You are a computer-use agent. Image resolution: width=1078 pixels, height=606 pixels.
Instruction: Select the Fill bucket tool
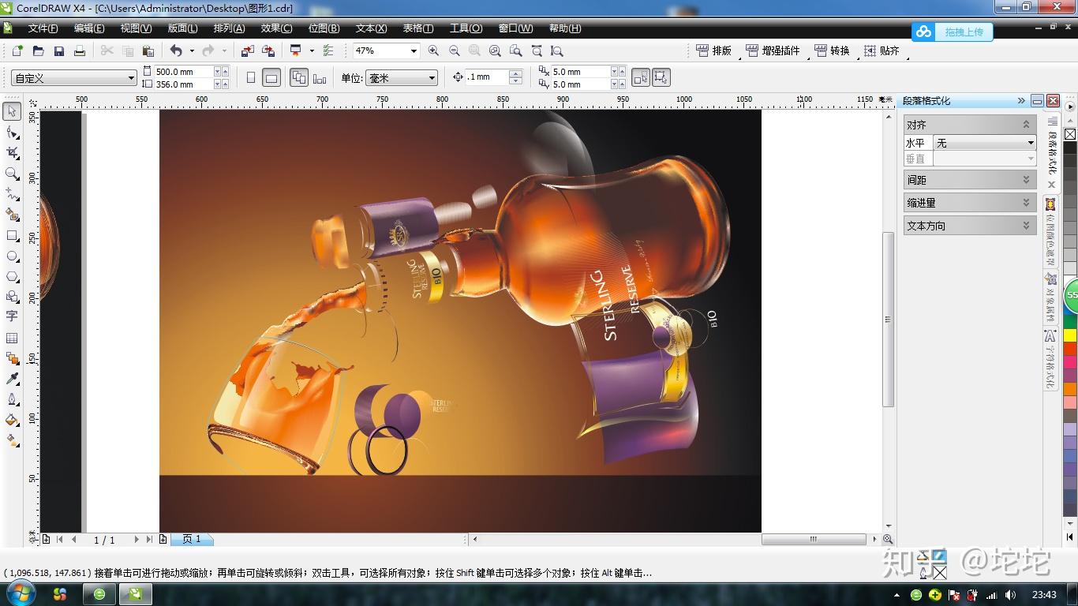click(x=12, y=420)
